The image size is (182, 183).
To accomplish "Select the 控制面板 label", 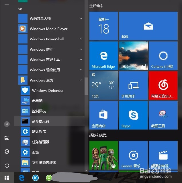I will click(39, 111).
